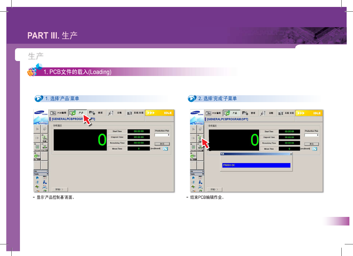
Task: Click yellow IDLE status indicator, step 1 screenshot
Action: pyautogui.click(x=160, y=113)
